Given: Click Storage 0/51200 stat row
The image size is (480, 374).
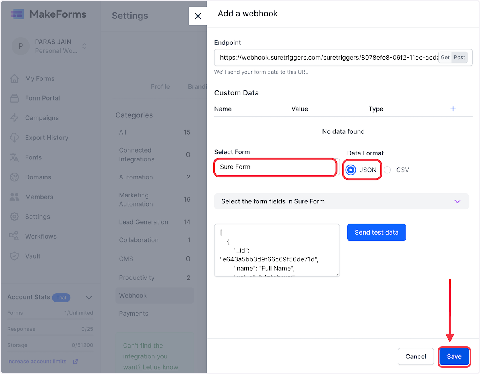Looking at the screenshot, I should tap(50, 345).
